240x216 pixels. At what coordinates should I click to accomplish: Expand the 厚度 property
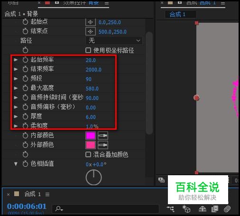click(16, 117)
